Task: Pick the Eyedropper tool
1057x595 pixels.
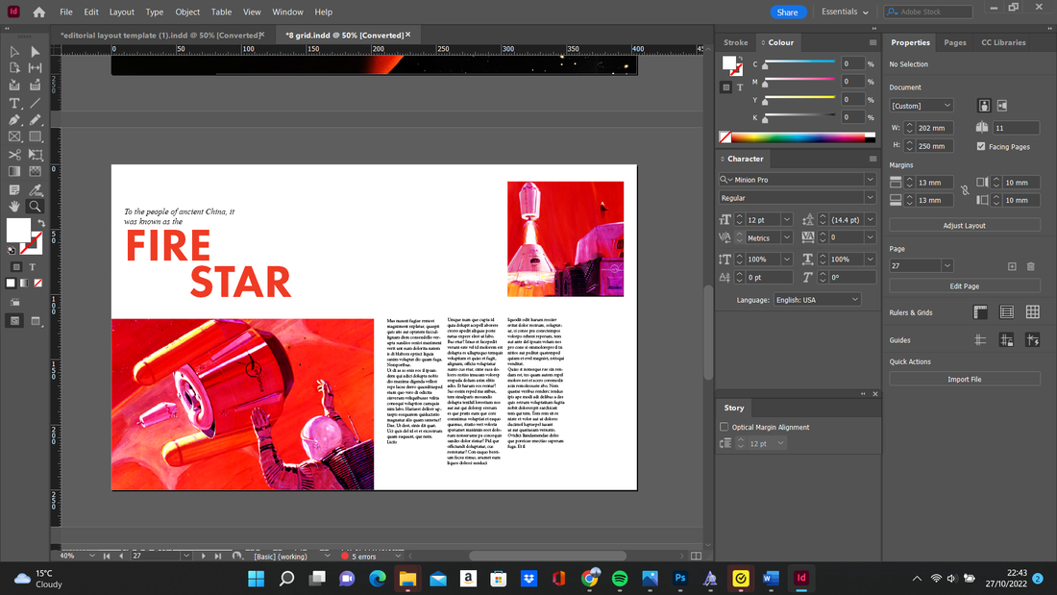Action: click(x=35, y=189)
